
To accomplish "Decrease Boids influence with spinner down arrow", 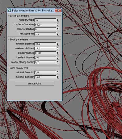I will coord(58,54).
